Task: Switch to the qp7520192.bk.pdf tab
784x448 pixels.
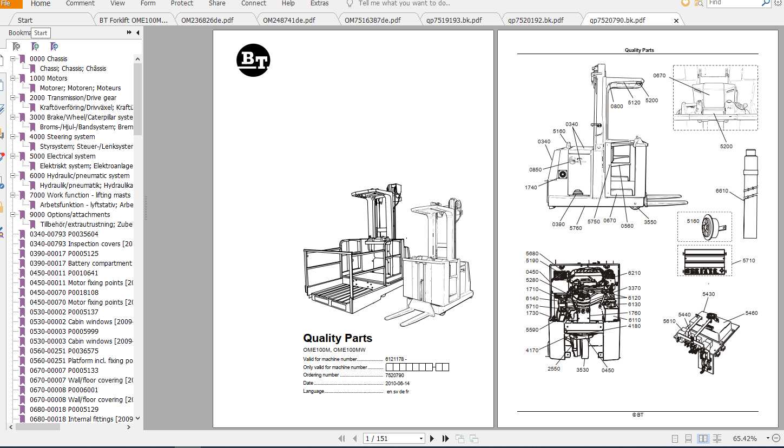Action: point(536,21)
